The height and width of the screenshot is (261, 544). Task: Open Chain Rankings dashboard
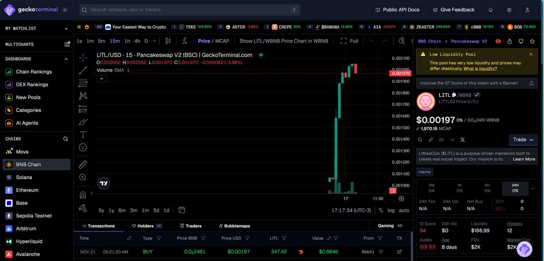(x=34, y=72)
